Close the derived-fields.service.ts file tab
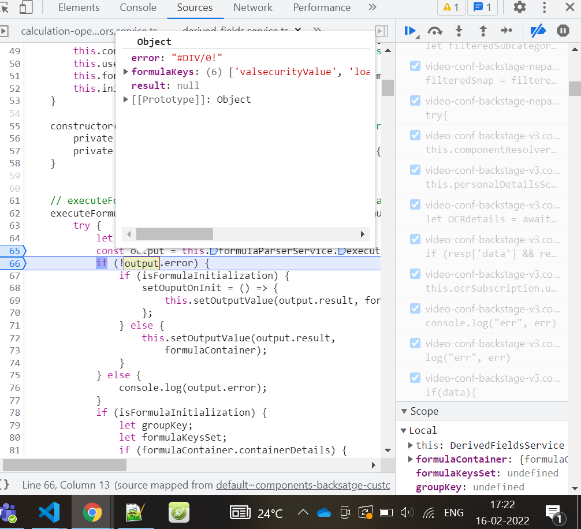Image resolution: width=581 pixels, height=529 pixels. point(297,29)
